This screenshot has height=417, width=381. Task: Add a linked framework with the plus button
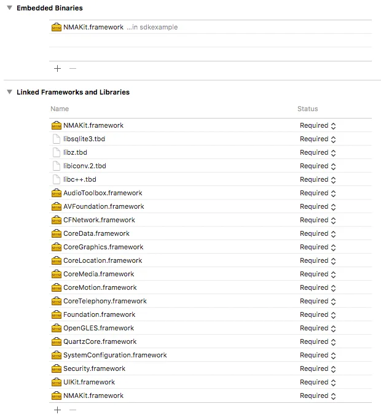[x=58, y=410]
